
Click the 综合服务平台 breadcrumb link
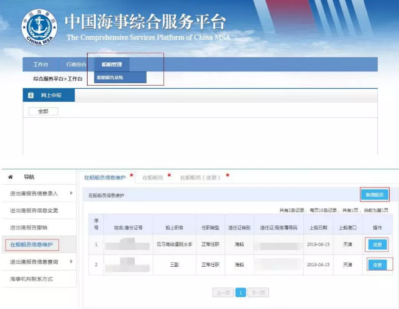(x=48, y=79)
